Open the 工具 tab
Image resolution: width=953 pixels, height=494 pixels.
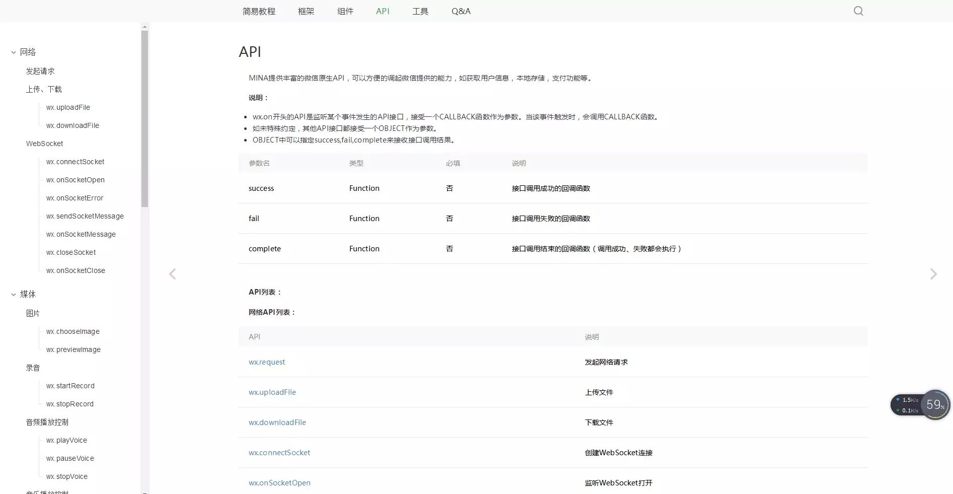(420, 11)
